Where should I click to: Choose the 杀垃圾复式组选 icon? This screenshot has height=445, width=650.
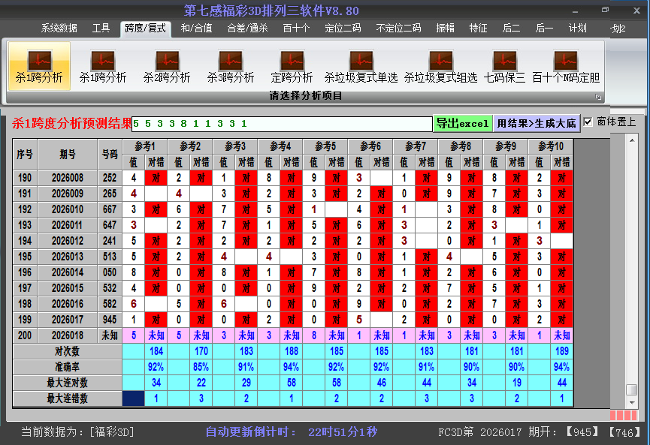pos(440,65)
